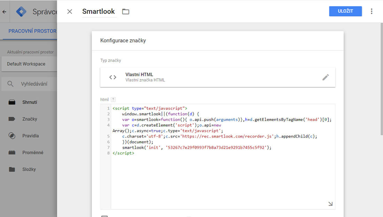Image resolution: width=383 pixels, height=217 pixels.
Task: Click the ULOŽIT save button
Action: [345, 11]
